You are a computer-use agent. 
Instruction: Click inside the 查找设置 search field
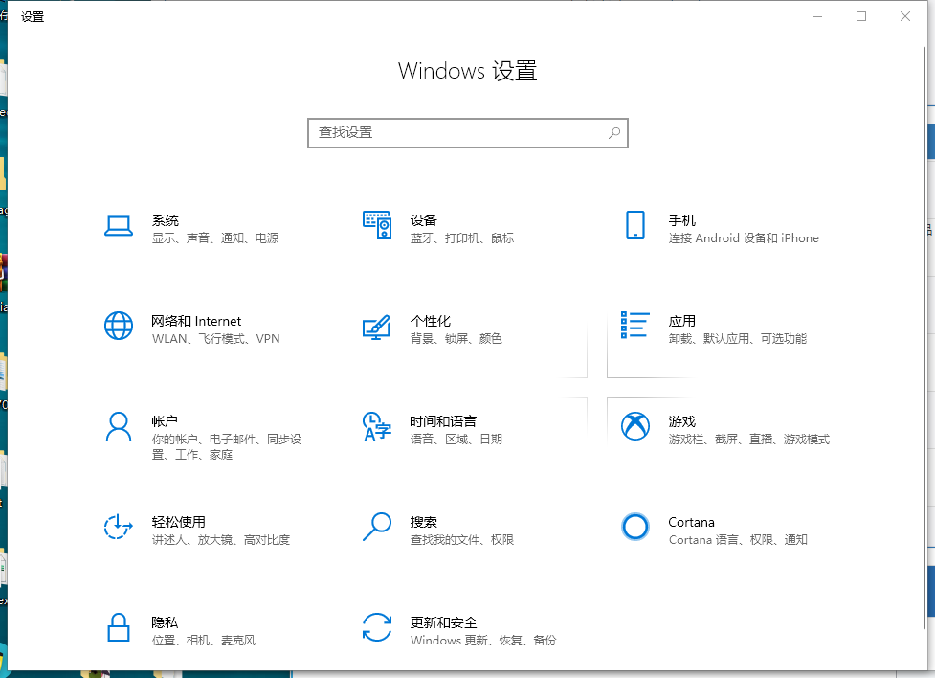(x=457, y=133)
